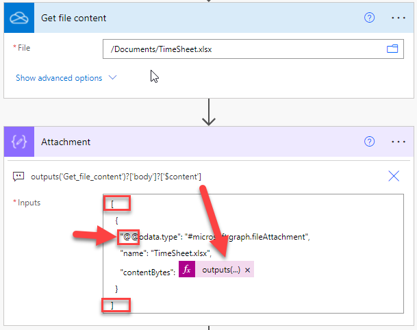Screen dimensions: 417x330
Task: Click the Show advanced options link
Action: click(59, 78)
